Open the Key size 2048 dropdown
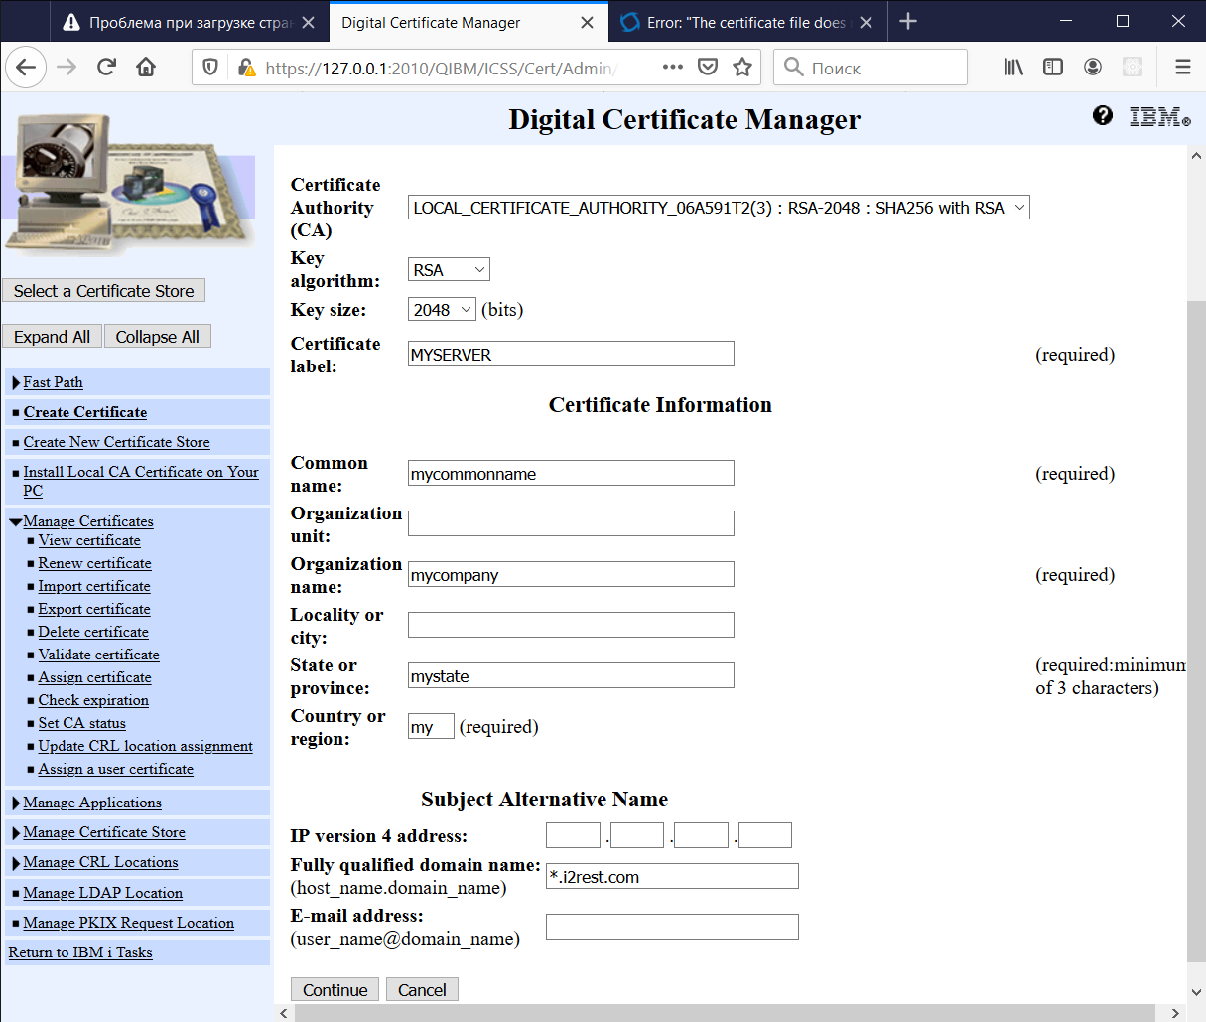This screenshot has height=1022, width=1206. (442, 310)
